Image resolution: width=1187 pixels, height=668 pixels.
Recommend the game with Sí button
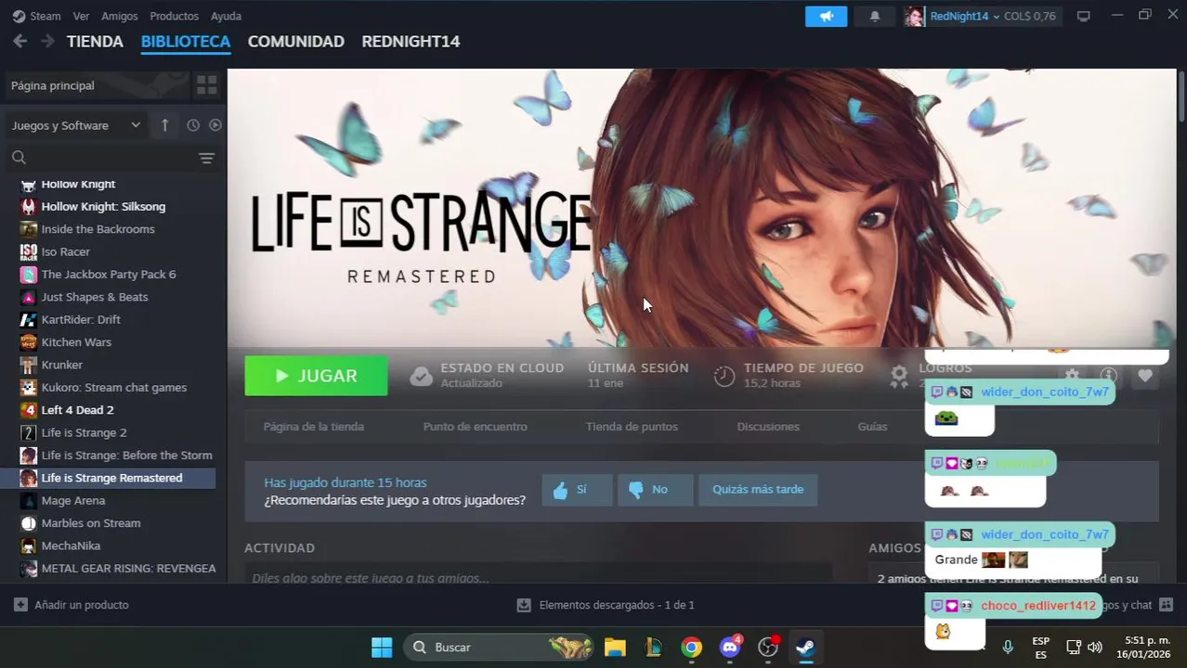tap(577, 490)
